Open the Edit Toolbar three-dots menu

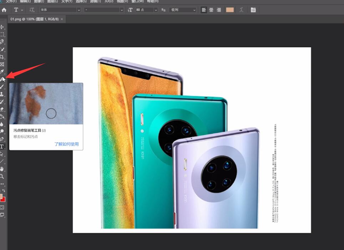pos(2,184)
